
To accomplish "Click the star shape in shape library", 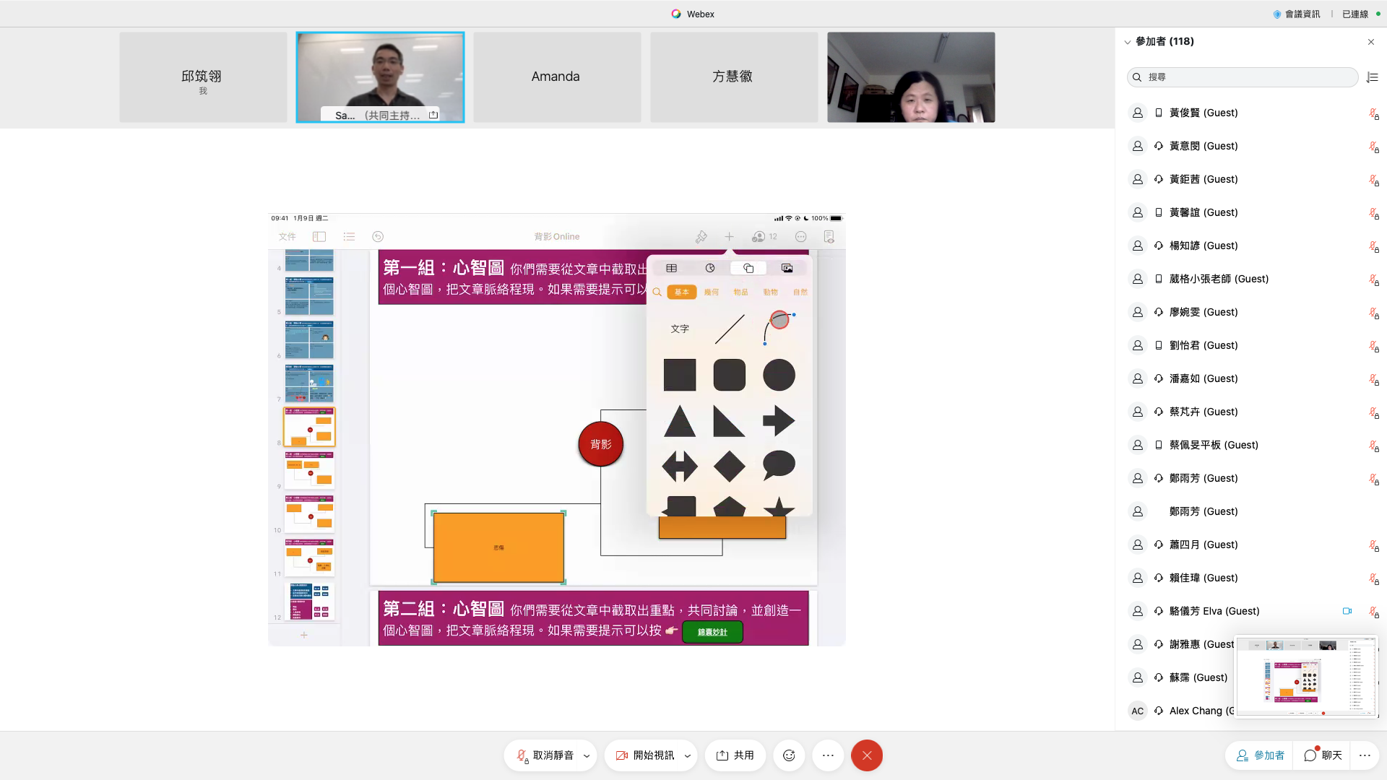I will [779, 507].
